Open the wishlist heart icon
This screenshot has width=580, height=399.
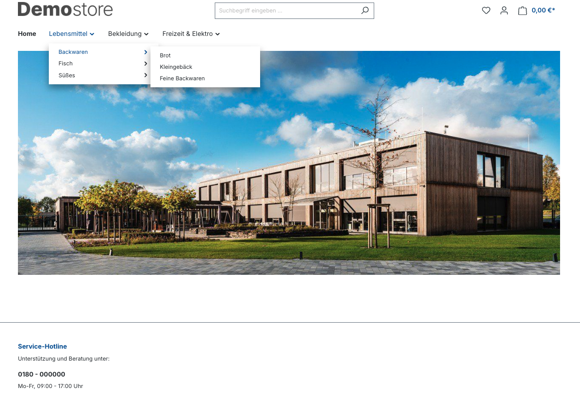(486, 10)
